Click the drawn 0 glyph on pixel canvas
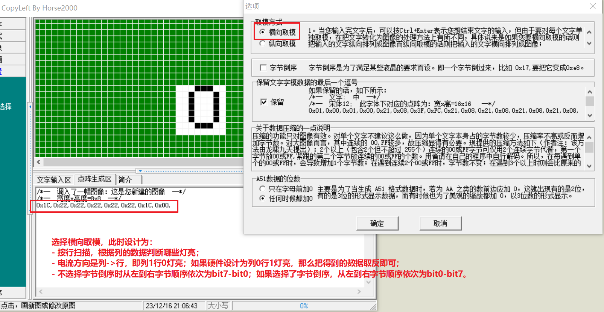 click(x=204, y=107)
